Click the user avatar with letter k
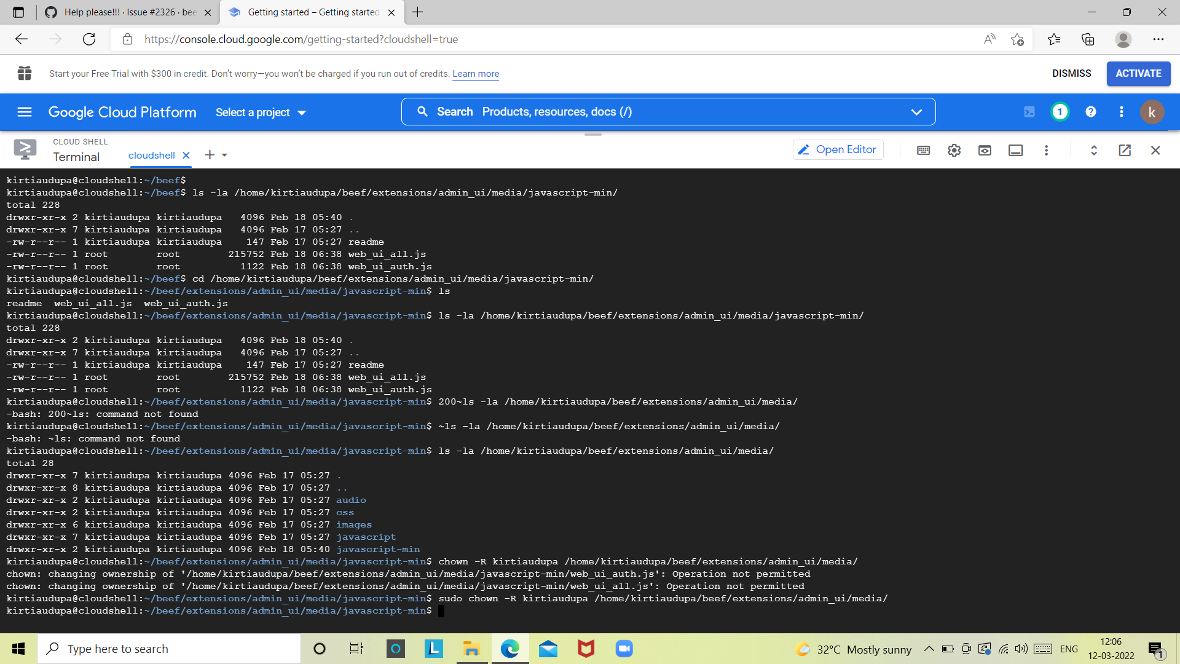This screenshot has height=664, width=1180. [1152, 112]
